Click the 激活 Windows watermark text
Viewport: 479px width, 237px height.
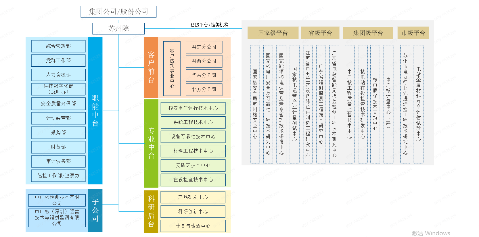click(x=431, y=233)
